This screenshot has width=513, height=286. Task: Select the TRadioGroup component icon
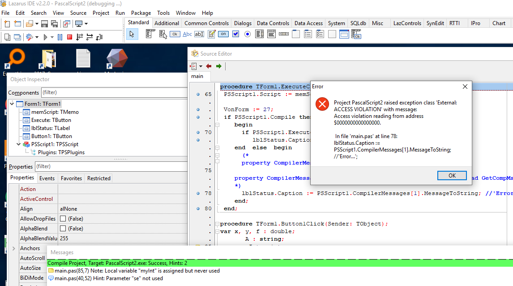click(308, 34)
